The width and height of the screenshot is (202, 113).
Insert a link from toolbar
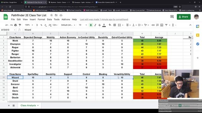click(x=153, y=25)
